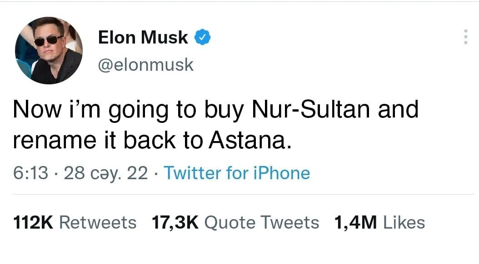View the Retweets label list

coord(98,222)
